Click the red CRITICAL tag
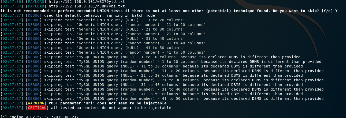The width and height of the screenshot is (346, 118). (x=37, y=108)
